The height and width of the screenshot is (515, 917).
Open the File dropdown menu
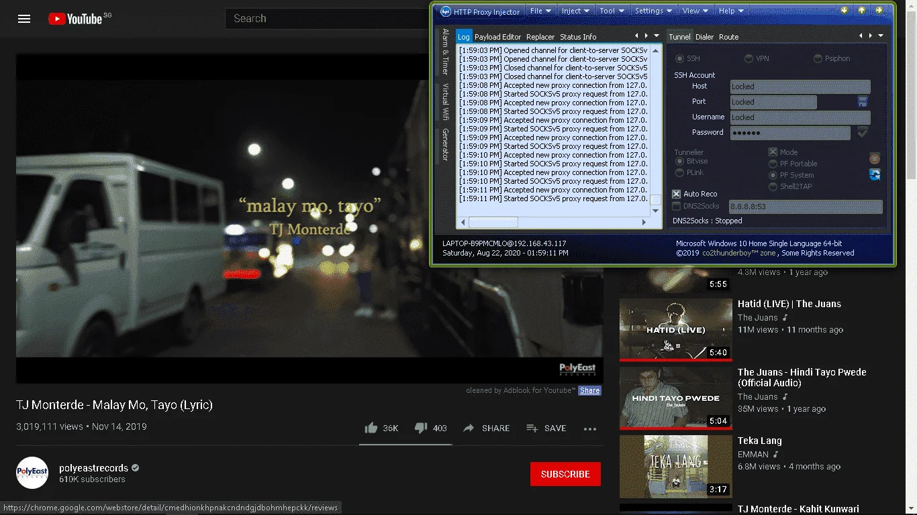pos(540,11)
